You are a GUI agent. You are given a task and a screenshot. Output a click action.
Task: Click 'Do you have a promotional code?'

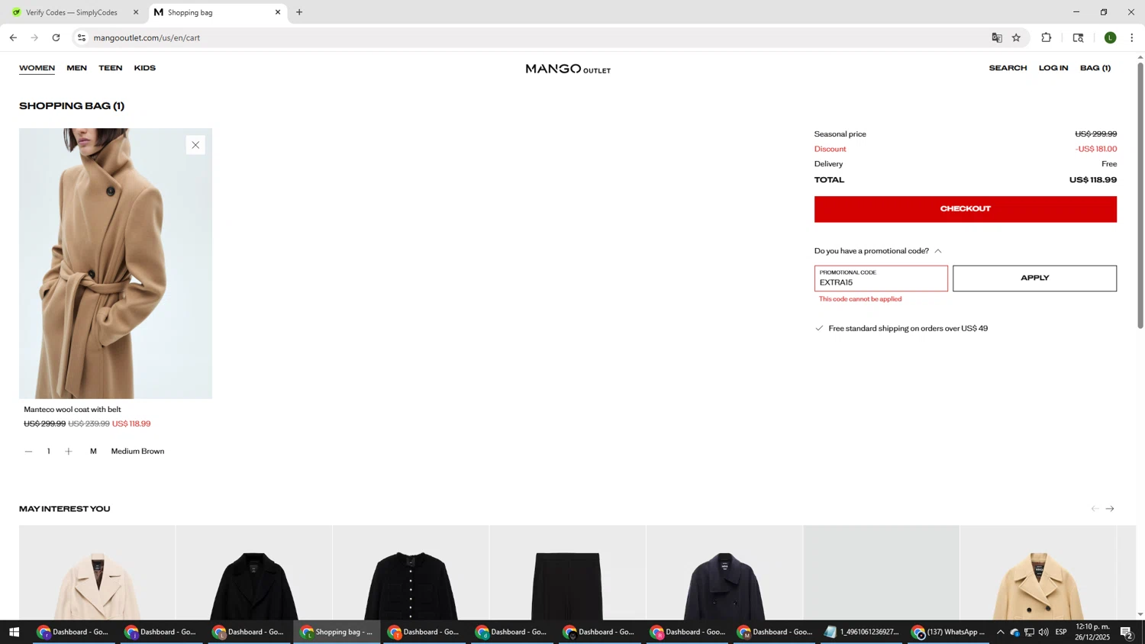pos(871,251)
